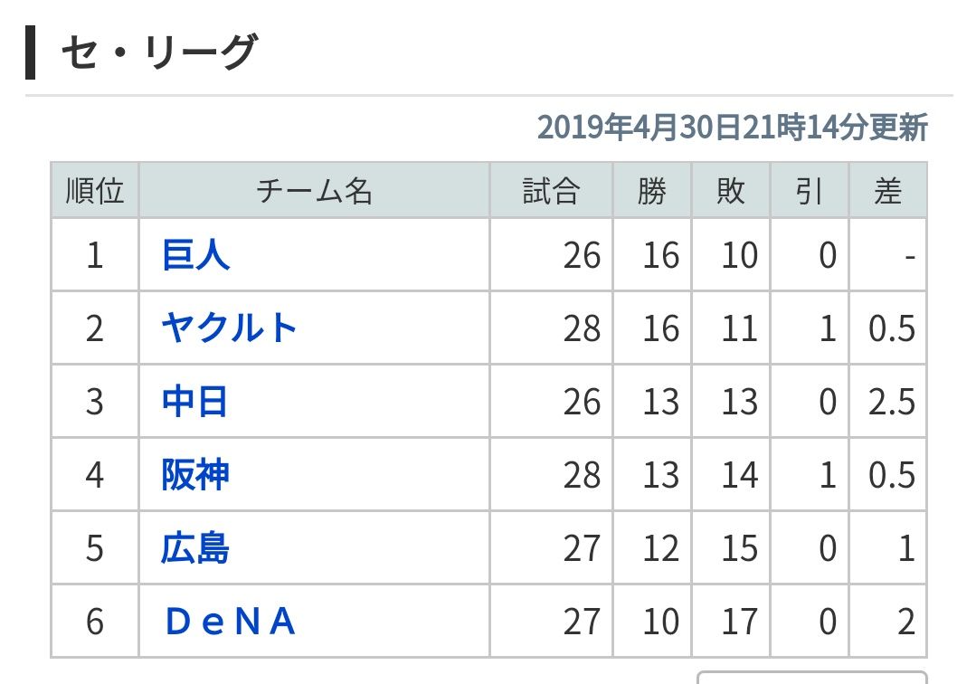Click the 2019年4月30日 update timestamp

point(732,128)
